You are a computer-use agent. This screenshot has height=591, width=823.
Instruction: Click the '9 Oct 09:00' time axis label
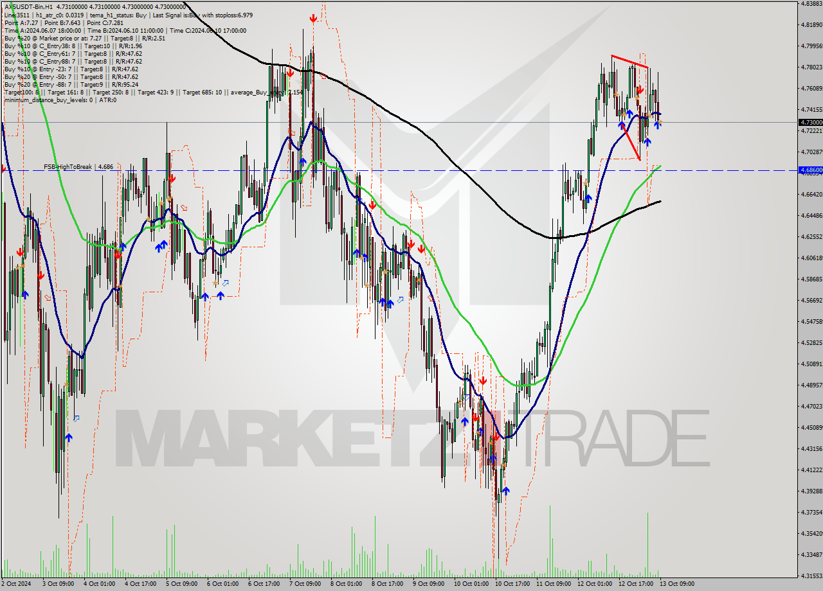point(428,584)
